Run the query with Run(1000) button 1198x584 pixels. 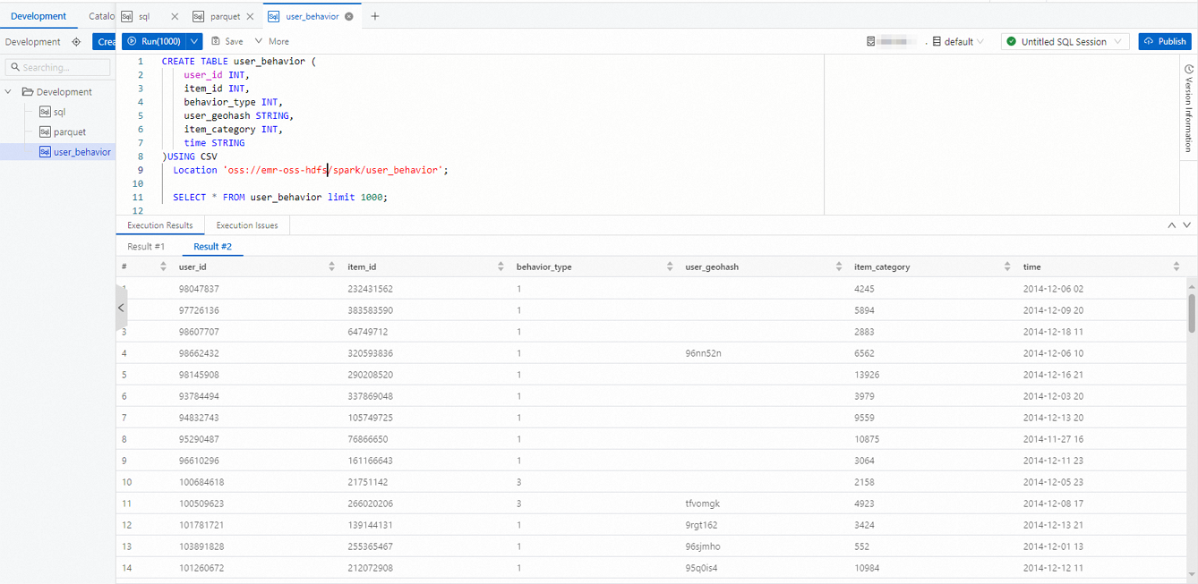tap(154, 42)
